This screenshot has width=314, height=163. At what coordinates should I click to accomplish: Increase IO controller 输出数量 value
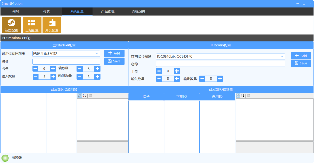[220, 79]
